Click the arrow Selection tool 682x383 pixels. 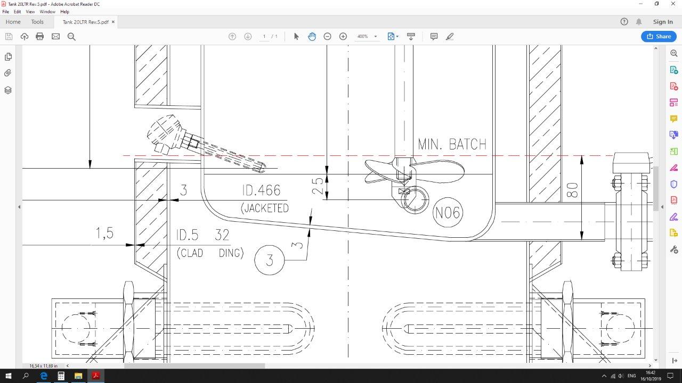[x=296, y=37]
